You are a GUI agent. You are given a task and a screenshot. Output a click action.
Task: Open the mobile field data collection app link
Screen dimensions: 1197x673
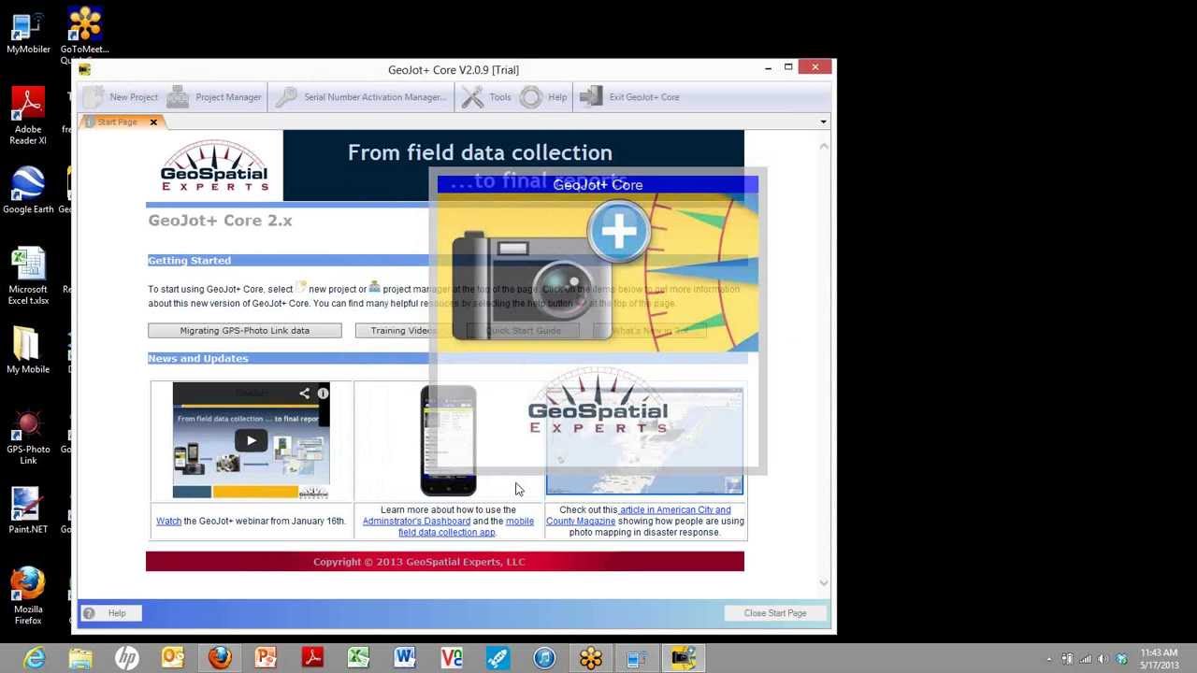pyautogui.click(x=466, y=526)
